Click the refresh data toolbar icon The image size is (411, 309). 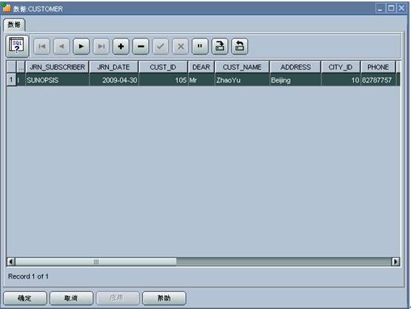click(240, 47)
